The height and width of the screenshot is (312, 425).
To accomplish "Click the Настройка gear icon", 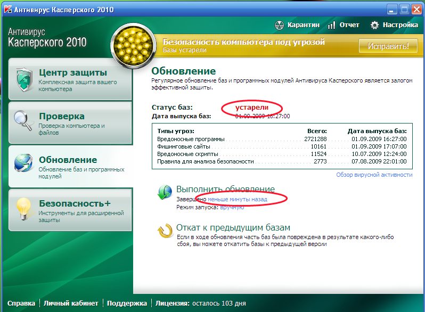I will 374,25.
